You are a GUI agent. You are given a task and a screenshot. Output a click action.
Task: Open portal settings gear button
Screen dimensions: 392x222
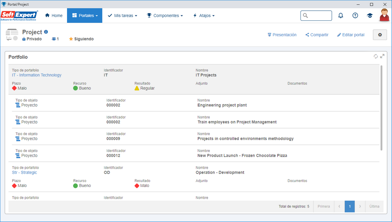pyautogui.click(x=380, y=35)
